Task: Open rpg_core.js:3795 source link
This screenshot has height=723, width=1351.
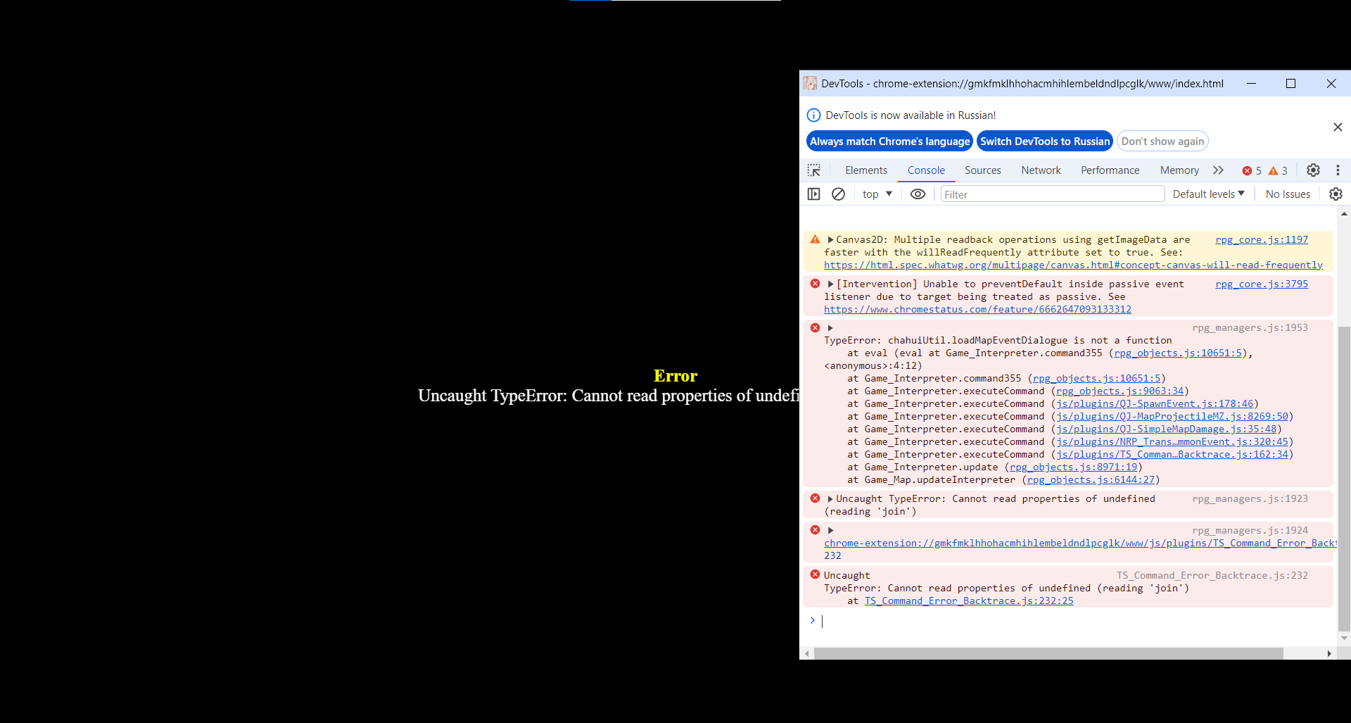Action: click(x=1262, y=284)
